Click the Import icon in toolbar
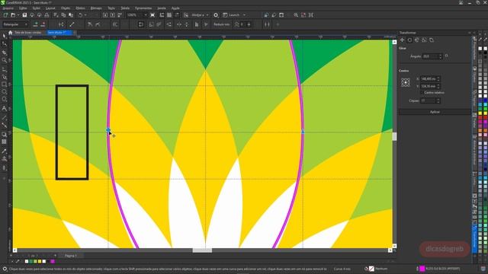The image size is (488, 274). click(x=105, y=15)
